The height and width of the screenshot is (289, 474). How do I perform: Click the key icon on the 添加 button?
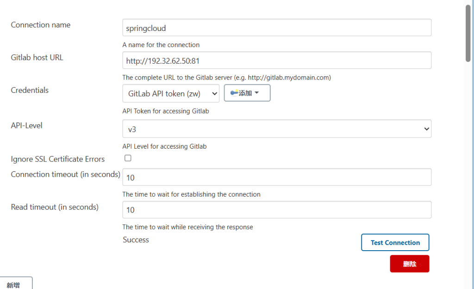coord(234,93)
